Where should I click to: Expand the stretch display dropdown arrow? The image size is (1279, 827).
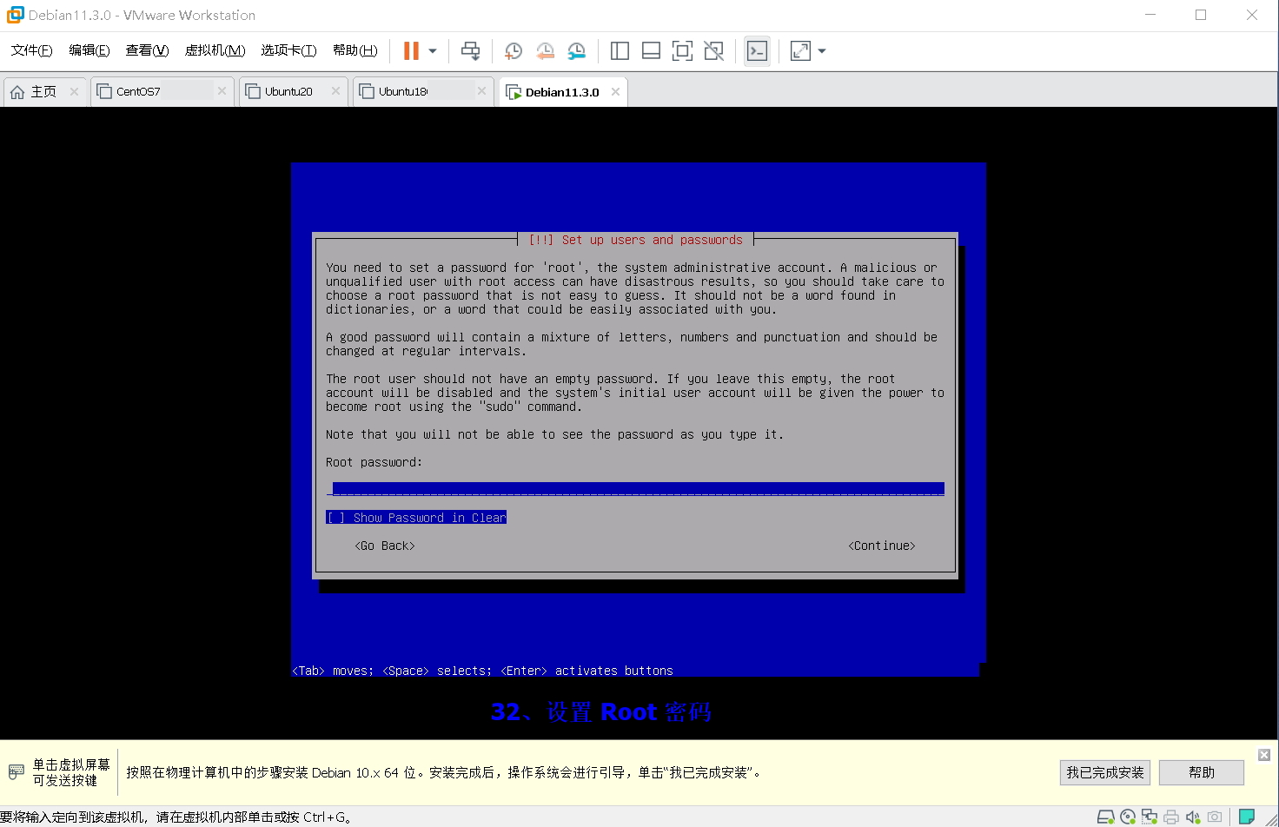pyautogui.click(x=822, y=51)
